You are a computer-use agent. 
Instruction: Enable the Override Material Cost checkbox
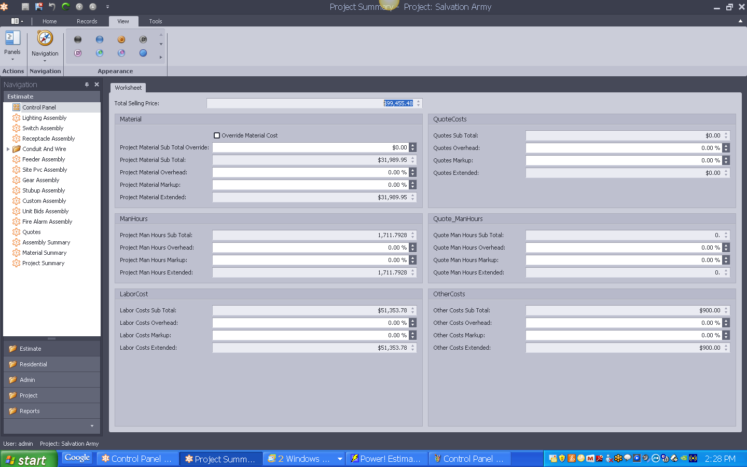click(x=216, y=135)
